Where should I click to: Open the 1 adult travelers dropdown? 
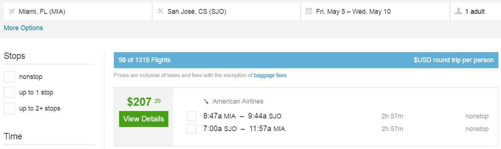pos(475,12)
